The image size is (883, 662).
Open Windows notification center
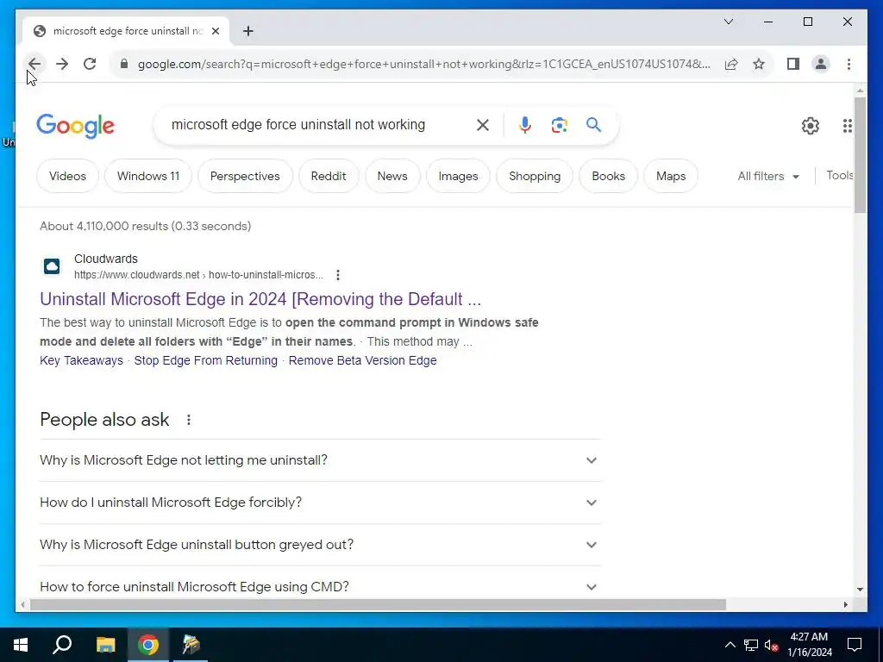coord(855,645)
